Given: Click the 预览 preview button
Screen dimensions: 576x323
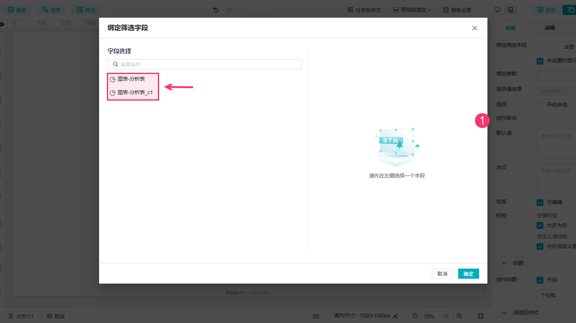Looking at the screenshot, I should click(546, 10).
